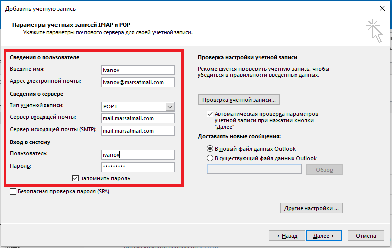Click the Пароль password field
This screenshot has width=392, height=248.
[x=138, y=167]
